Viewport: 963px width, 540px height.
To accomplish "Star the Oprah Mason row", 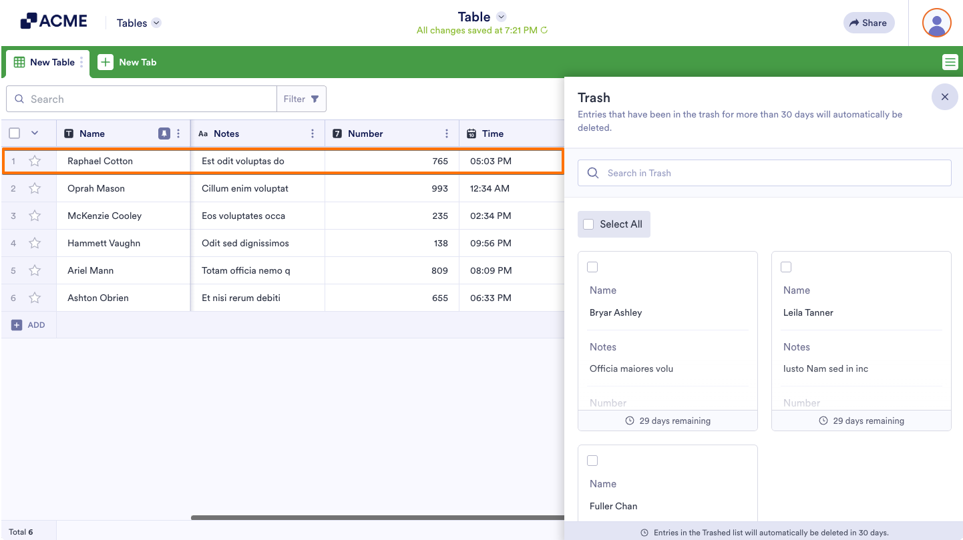I will coord(35,188).
